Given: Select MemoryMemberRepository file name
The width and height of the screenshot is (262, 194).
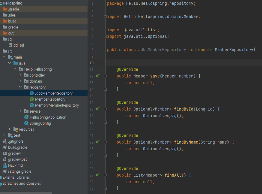Looking at the screenshot, I should tap(57, 105).
